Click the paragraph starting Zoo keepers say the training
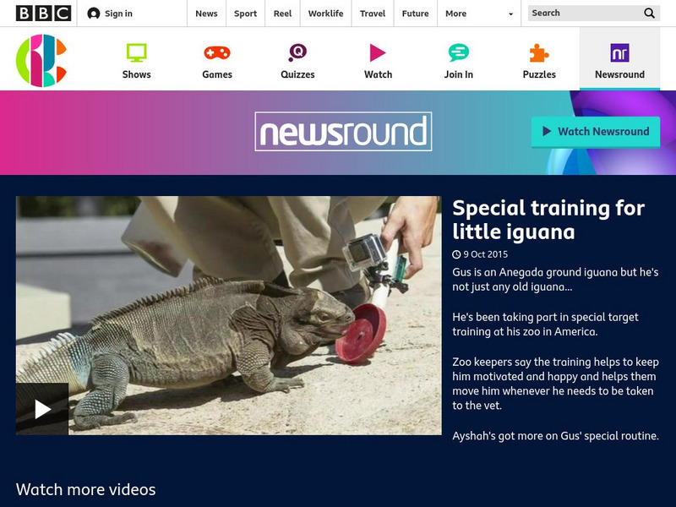Screen dimensions: 676x507 pos(555,384)
